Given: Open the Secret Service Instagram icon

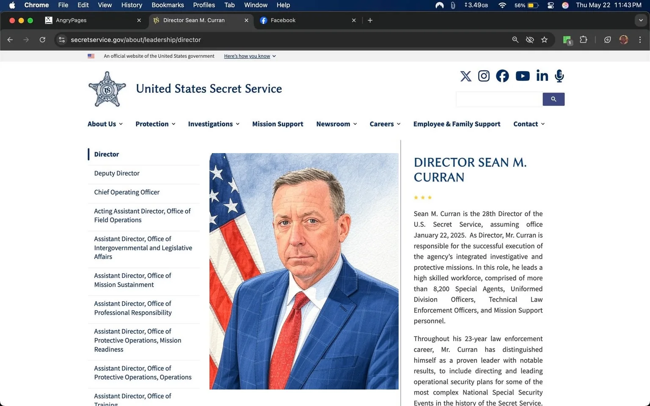Looking at the screenshot, I should coord(484,76).
